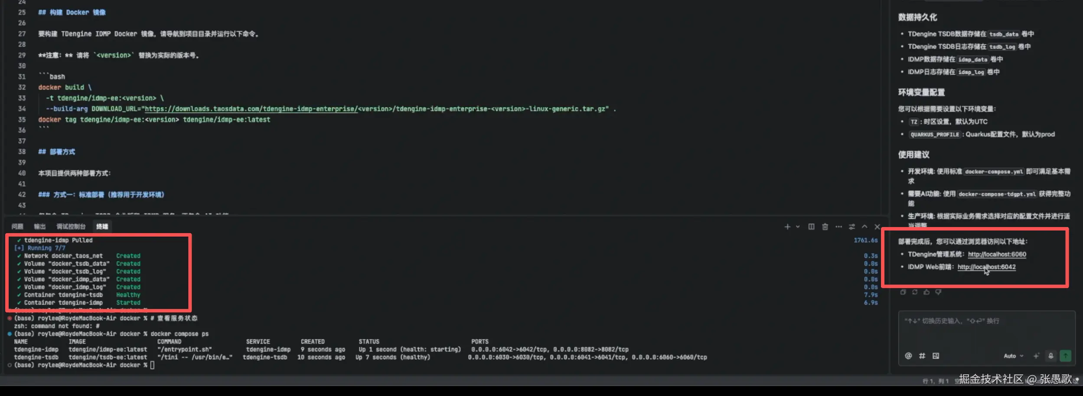Click the "## 部署方式" heading in editor

(x=57, y=152)
